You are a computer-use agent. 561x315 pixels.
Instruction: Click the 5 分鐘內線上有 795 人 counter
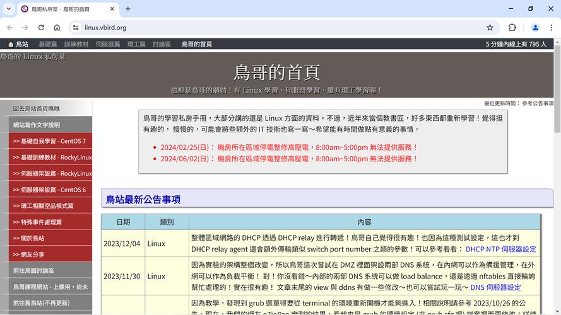(516, 44)
